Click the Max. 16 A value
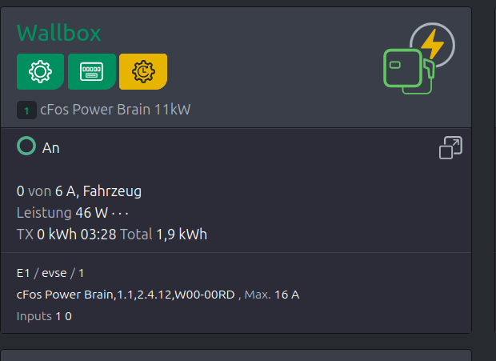Image resolution: width=496 pixels, height=361 pixels. tap(272, 295)
